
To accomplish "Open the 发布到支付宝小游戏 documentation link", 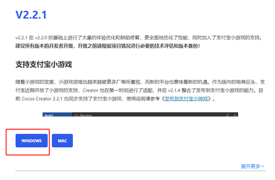I will click(x=186, y=99).
